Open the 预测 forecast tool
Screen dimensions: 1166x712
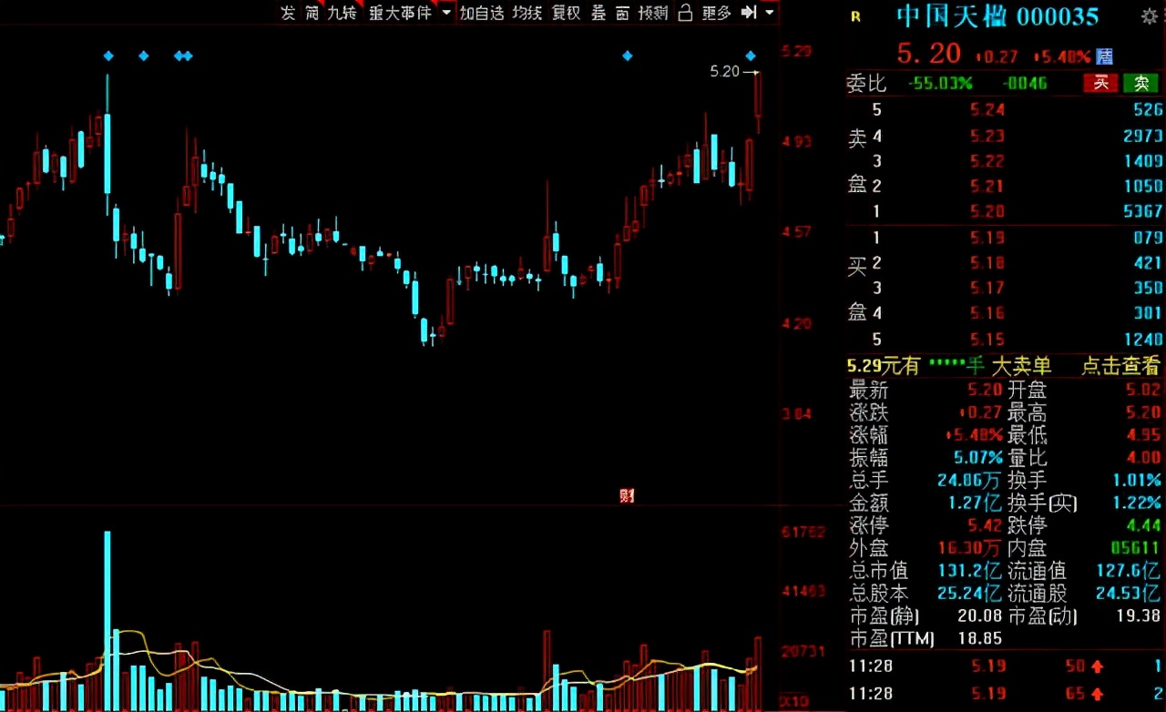[x=653, y=13]
